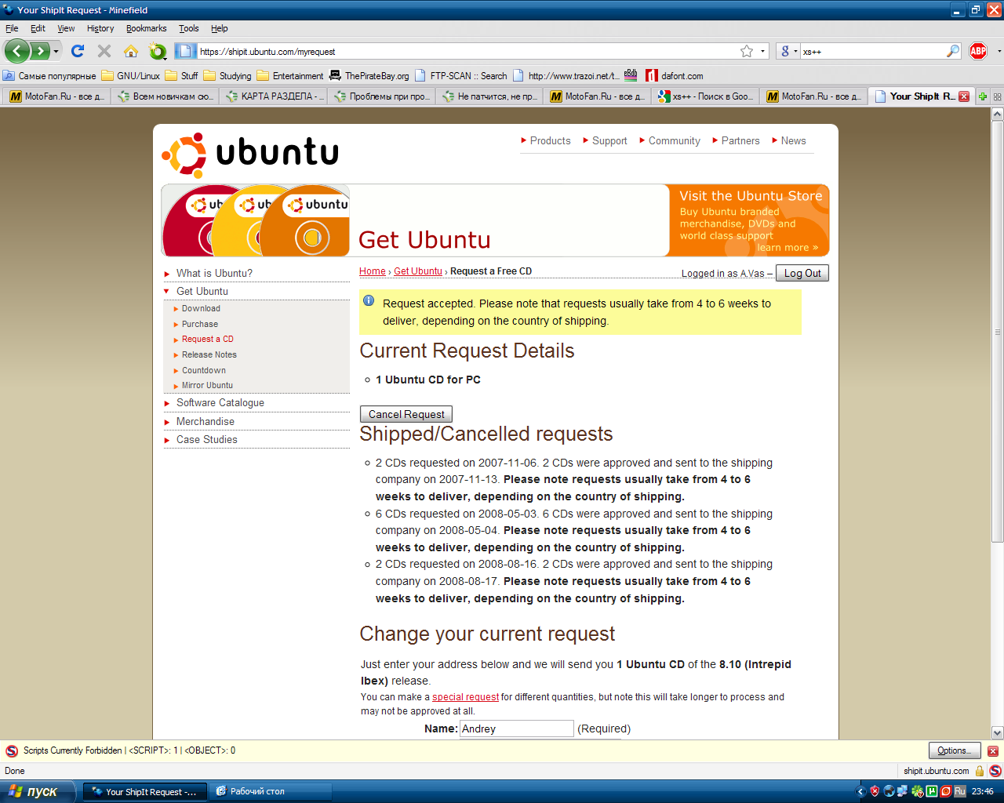Viewport: 1004px width, 803px height.
Task: Open the list all tabs button
Action: pyautogui.click(x=997, y=96)
